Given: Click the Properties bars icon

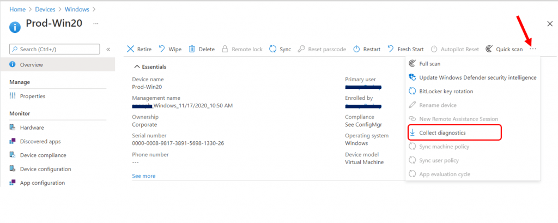Looking at the screenshot, I should pyautogui.click(x=13, y=96).
